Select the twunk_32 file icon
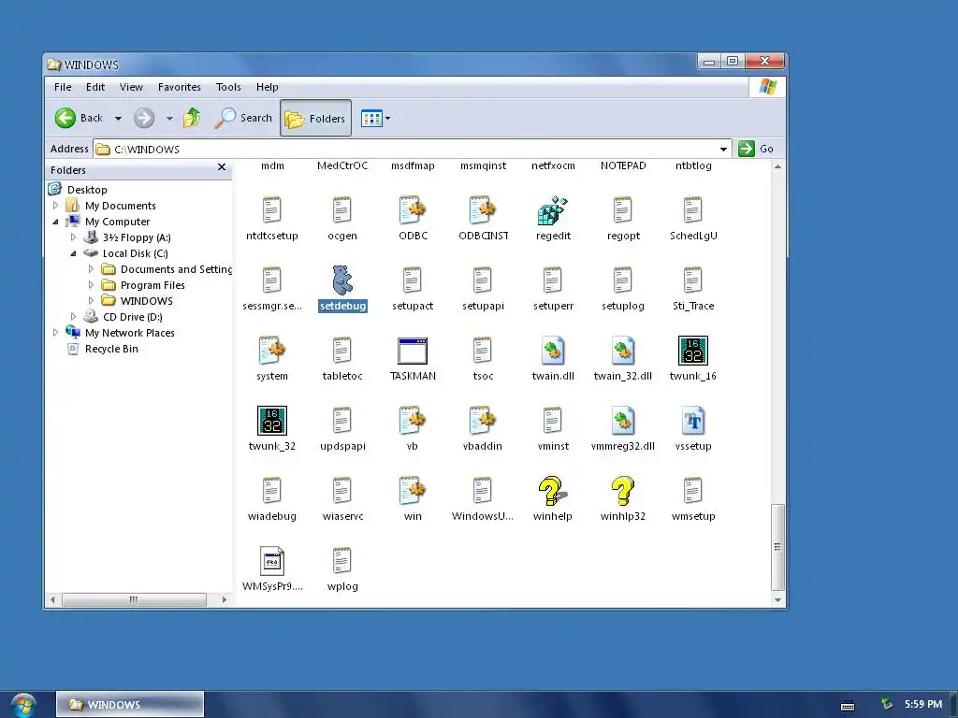This screenshot has width=958, height=718. tap(272, 421)
